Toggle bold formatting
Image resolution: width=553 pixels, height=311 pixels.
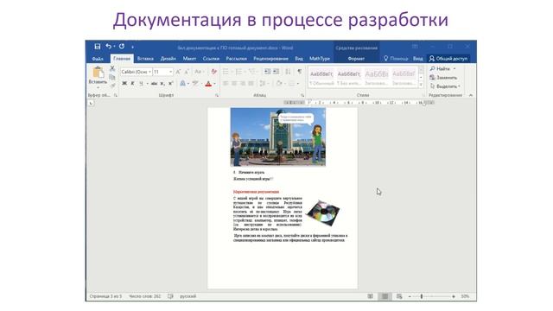[124, 84]
